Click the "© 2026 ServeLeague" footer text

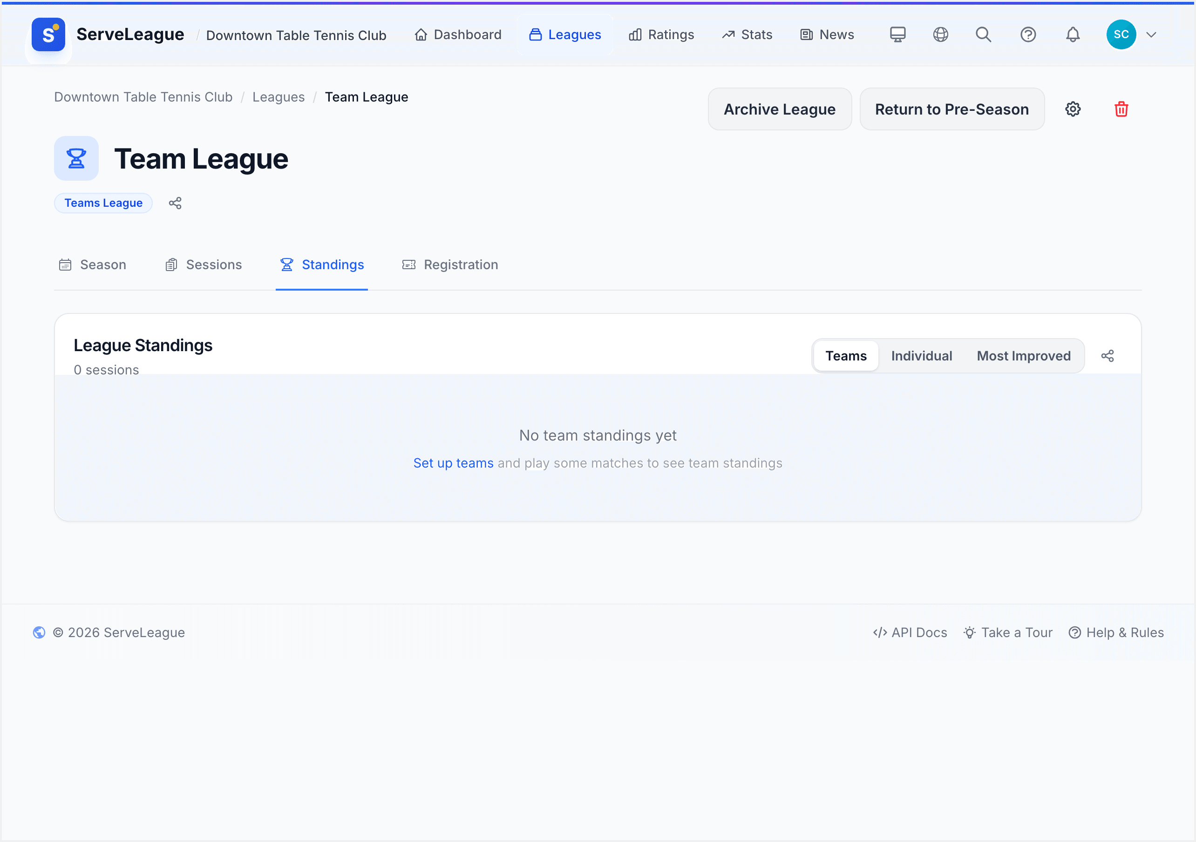119,632
